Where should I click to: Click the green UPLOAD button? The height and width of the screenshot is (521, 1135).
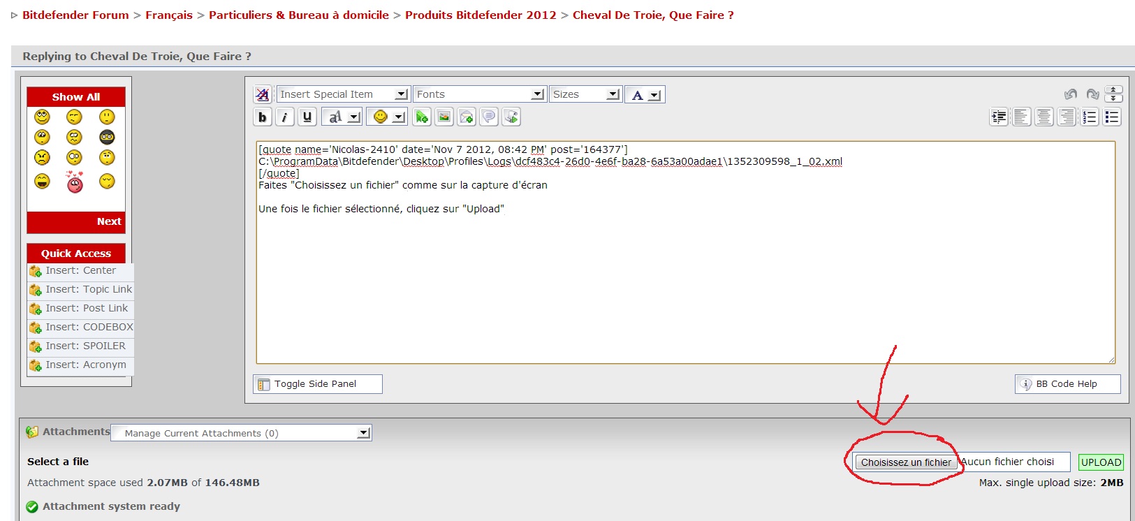(1101, 462)
